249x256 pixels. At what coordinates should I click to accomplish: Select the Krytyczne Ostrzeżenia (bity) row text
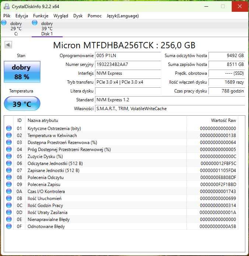tap(54, 129)
